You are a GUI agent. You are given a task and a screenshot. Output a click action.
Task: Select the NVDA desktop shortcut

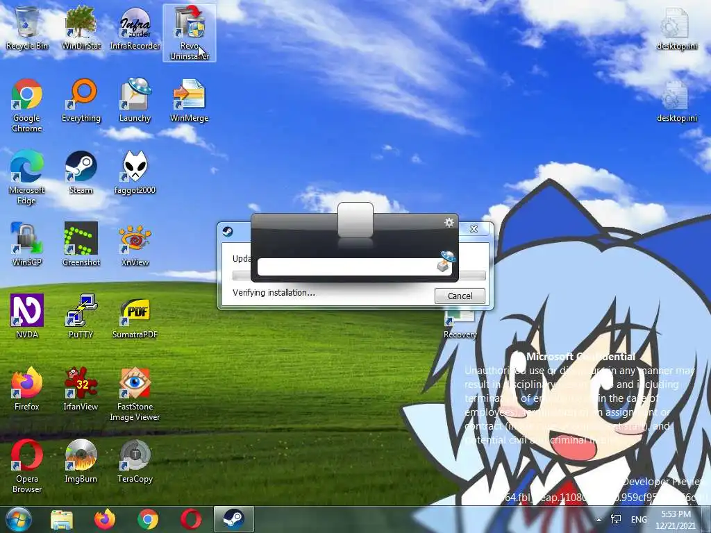pyautogui.click(x=27, y=316)
